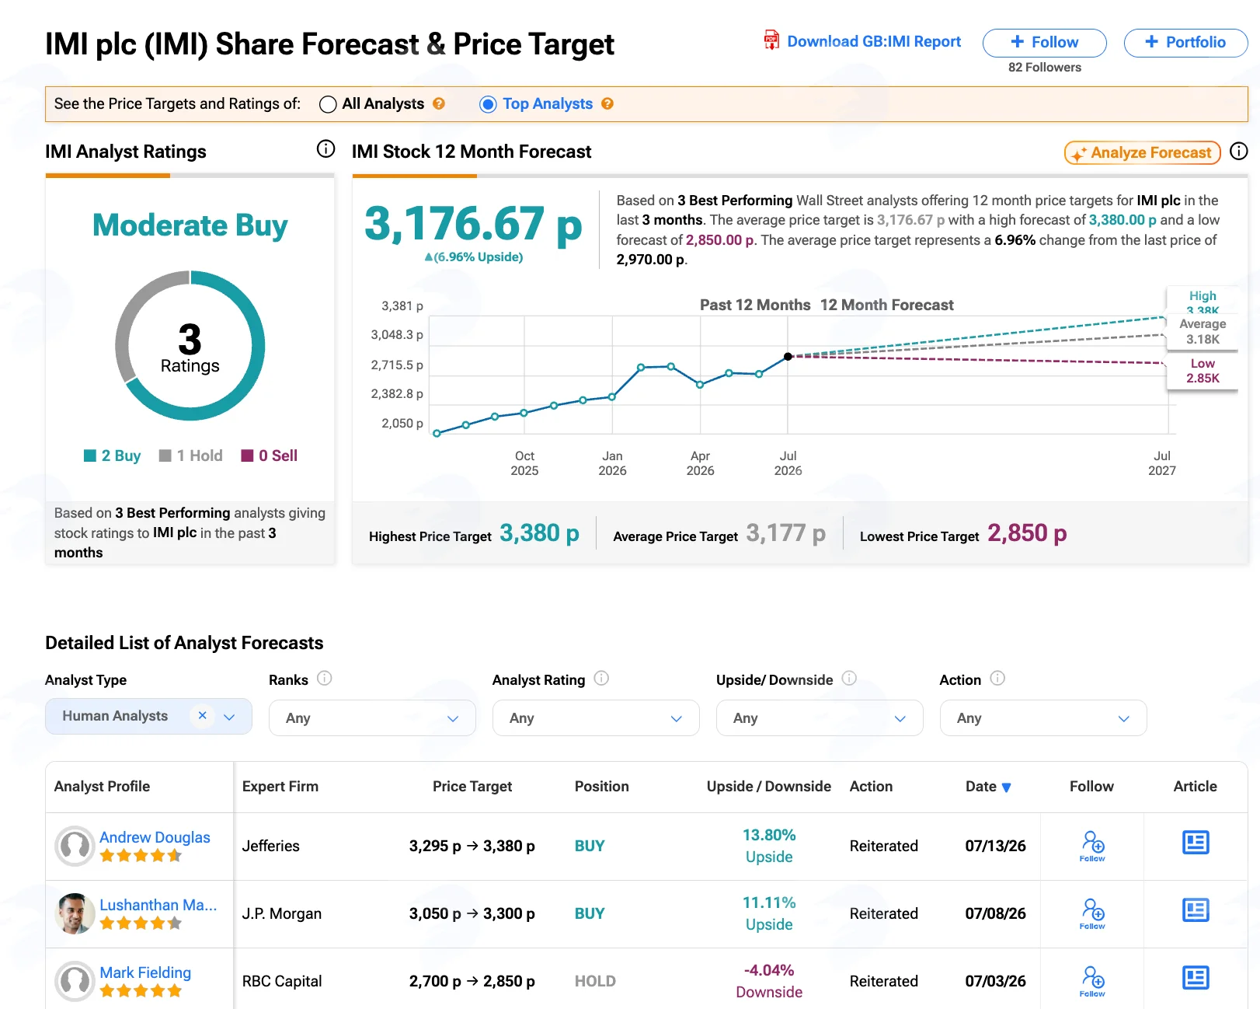This screenshot has height=1009, width=1260.
Task: Show info for IMI Analyst Ratings
Action: (x=326, y=149)
